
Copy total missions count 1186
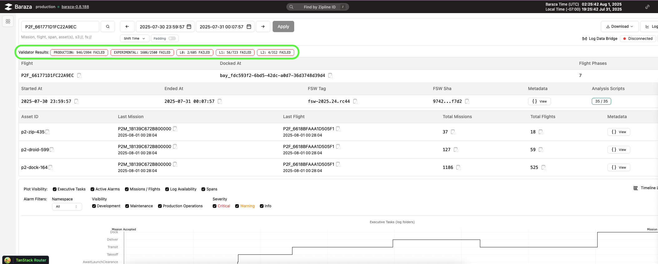[x=458, y=167]
